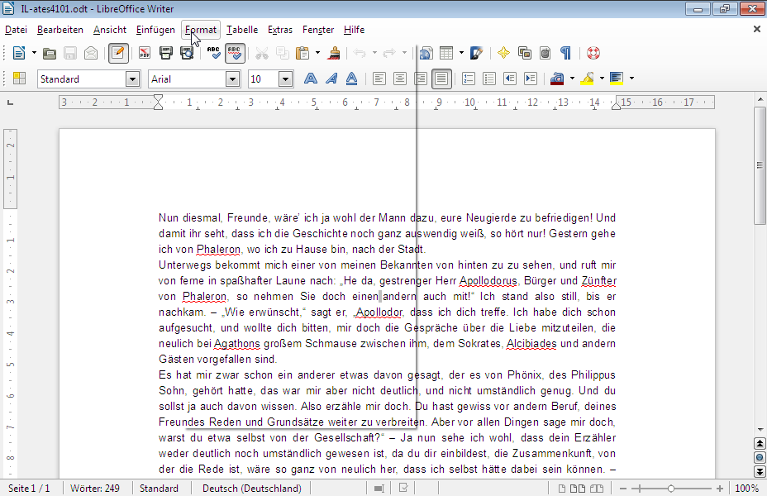
Task: Open the Einfügen menu
Action: (155, 30)
